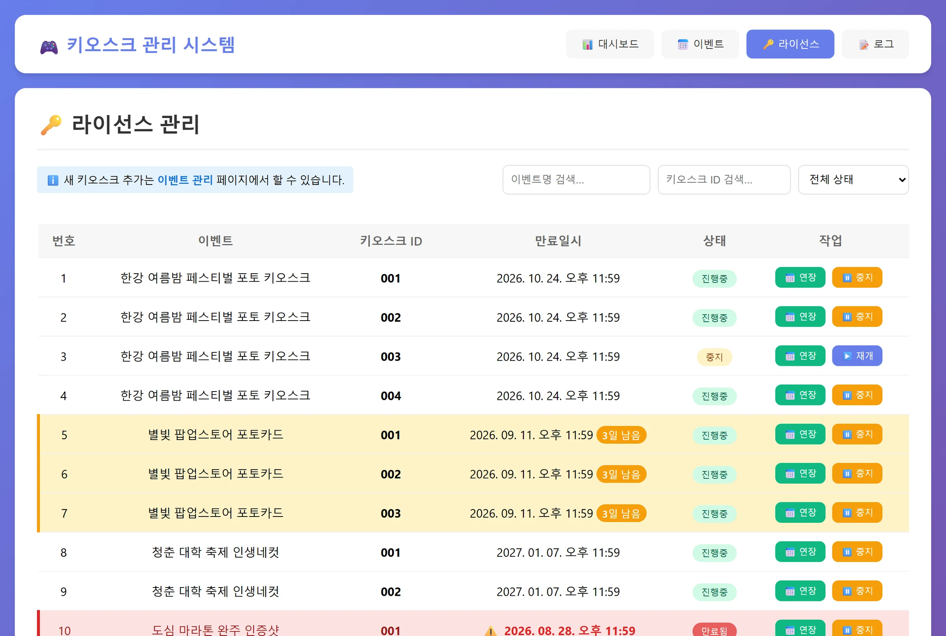Click the 키오스크 관리 시스템 title
The width and height of the screenshot is (946, 636).
[151, 45]
